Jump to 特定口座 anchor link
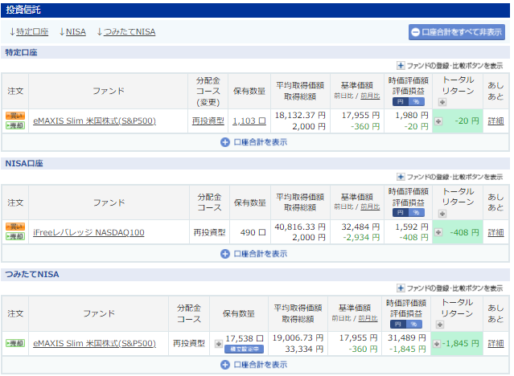This screenshot has height=376, width=514. [x=32, y=32]
